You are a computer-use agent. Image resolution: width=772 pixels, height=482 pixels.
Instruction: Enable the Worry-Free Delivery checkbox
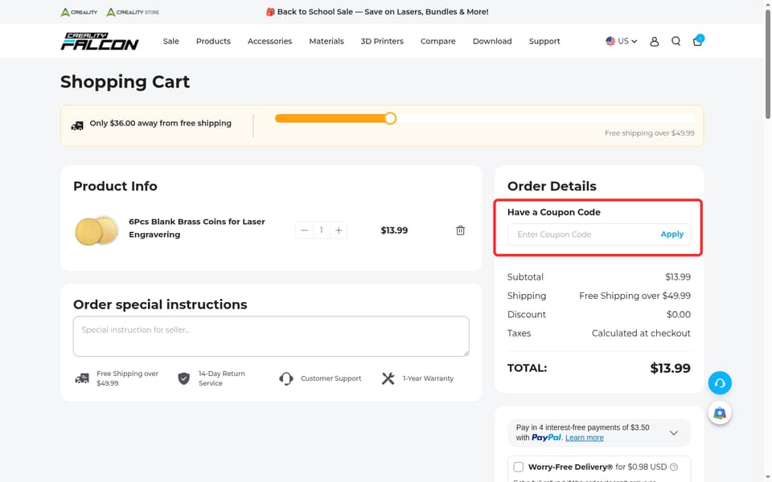point(519,467)
